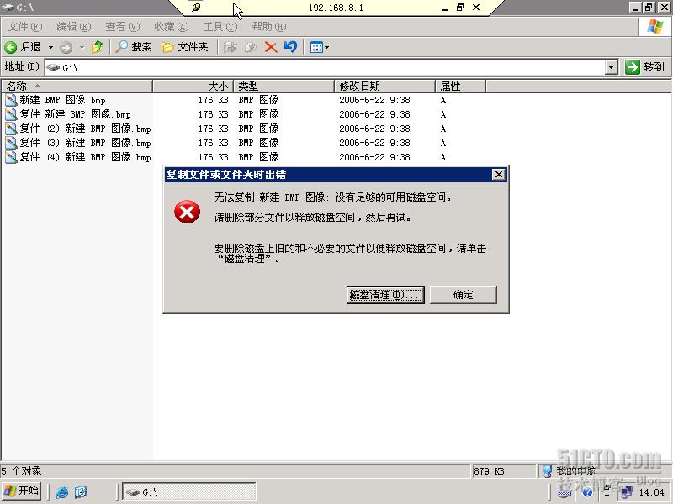This screenshot has height=504, width=673.
Task: Close the copy error dialog
Action: pyautogui.click(x=498, y=175)
